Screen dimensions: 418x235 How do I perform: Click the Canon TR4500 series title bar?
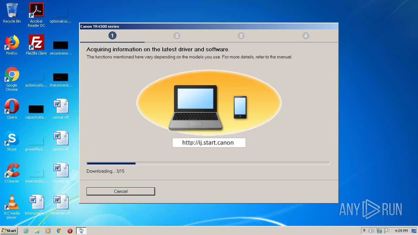coord(209,26)
